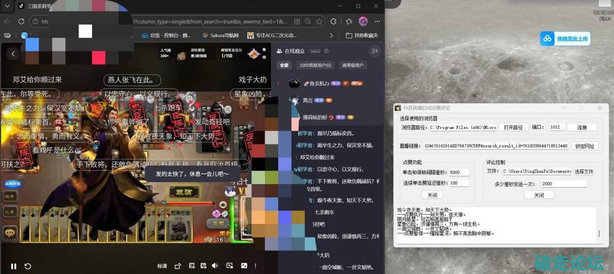Viewport: 614px width, 274px height.
Task: Select the 全部 viewers tab
Action: 284,65
